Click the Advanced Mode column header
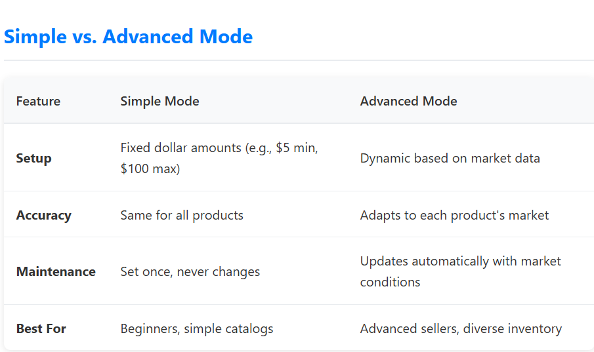594x352 pixels. click(x=408, y=101)
